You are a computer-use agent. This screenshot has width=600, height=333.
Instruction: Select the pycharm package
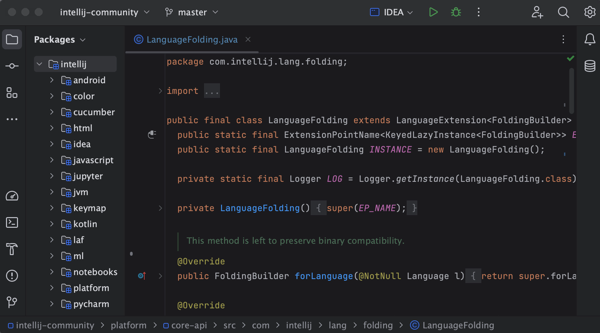point(91,304)
